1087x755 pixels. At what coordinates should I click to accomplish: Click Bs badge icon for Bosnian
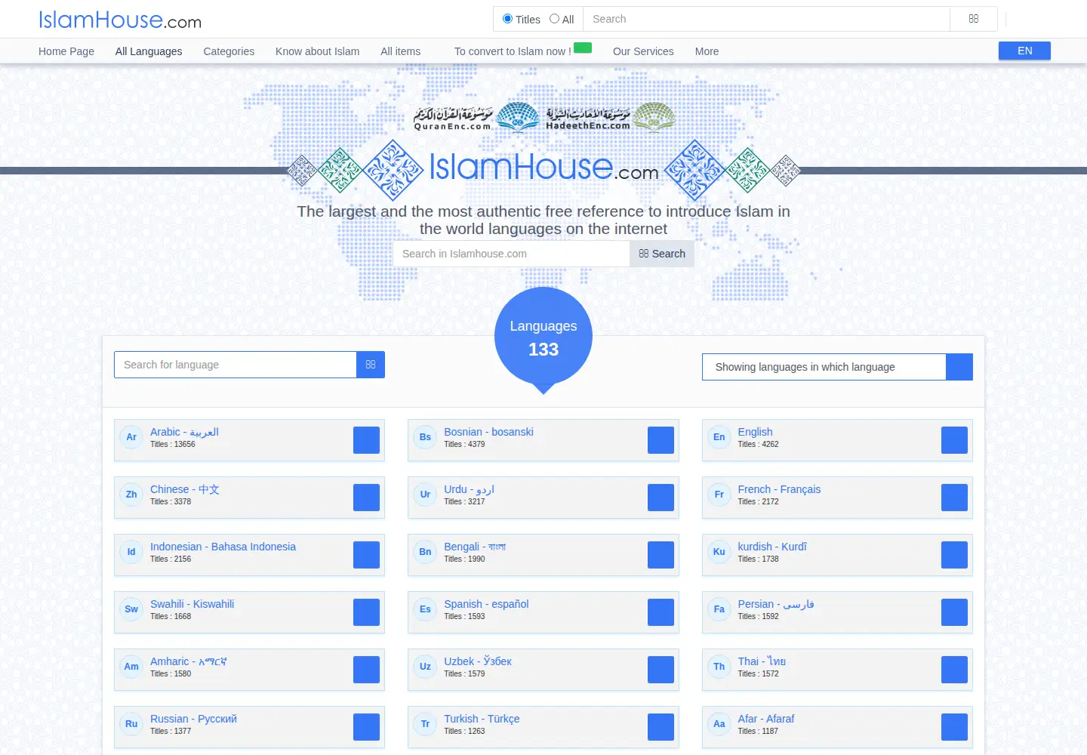pyautogui.click(x=425, y=437)
